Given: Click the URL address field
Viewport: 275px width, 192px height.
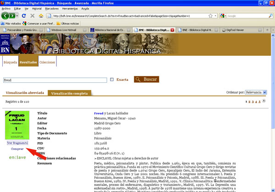Looking at the screenshot, I should click(x=130, y=16).
